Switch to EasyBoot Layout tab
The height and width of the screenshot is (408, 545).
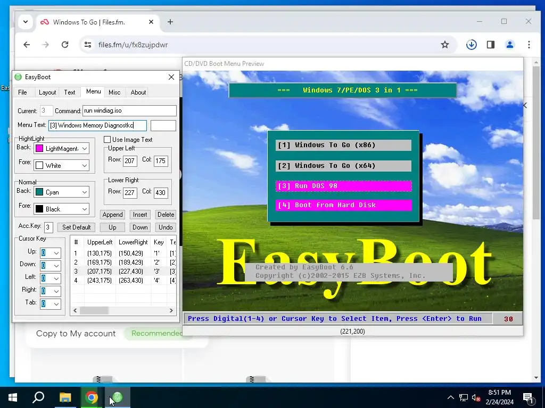coord(47,92)
